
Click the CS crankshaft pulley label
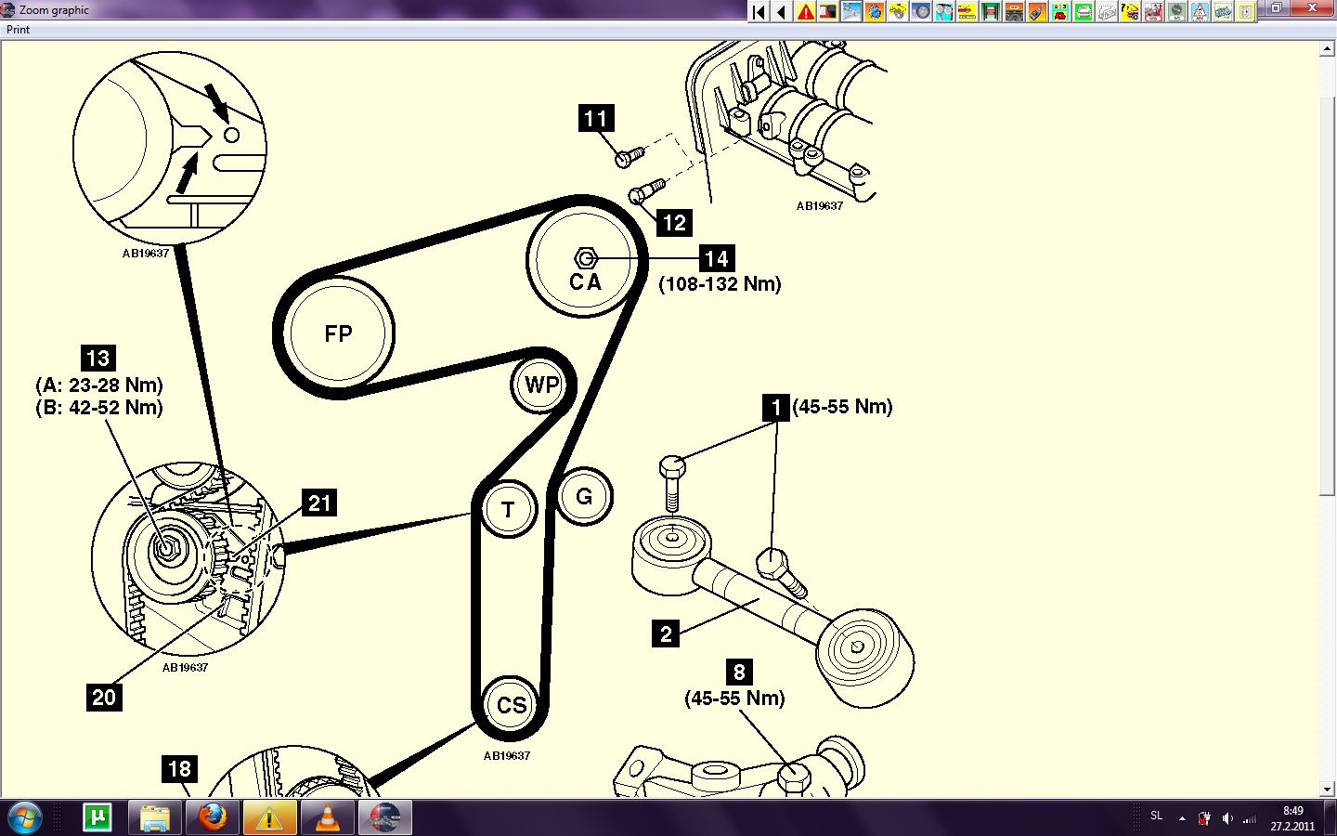(512, 705)
